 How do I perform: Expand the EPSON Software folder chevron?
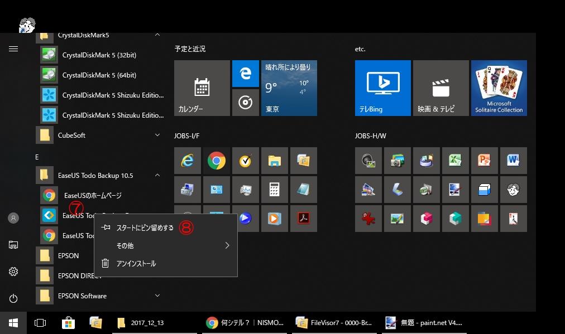click(157, 296)
